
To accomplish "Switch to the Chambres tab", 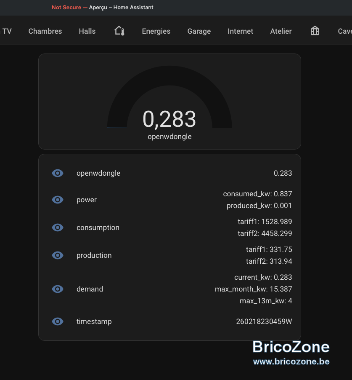I will (x=45, y=31).
